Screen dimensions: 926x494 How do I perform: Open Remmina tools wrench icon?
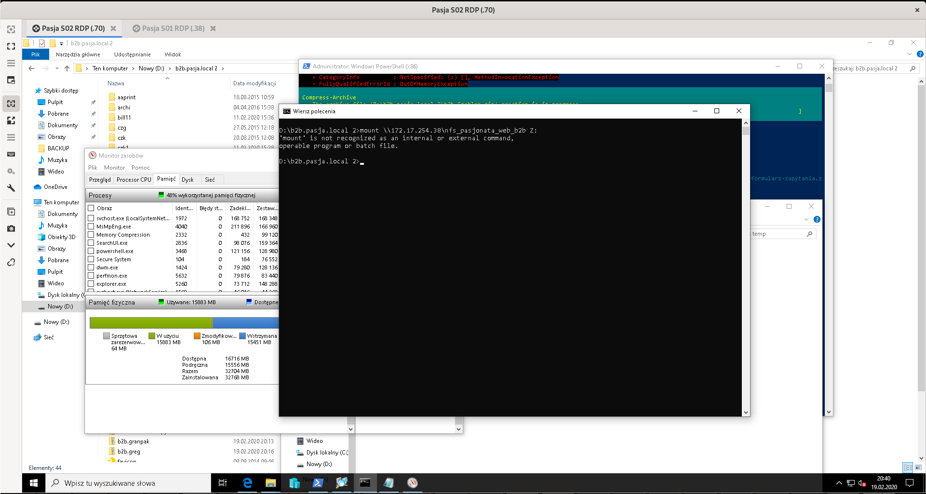[x=11, y=188]
